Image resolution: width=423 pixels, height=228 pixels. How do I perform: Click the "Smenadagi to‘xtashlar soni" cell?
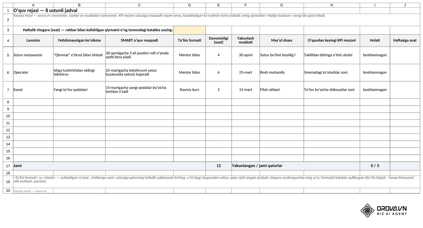tap(332, 73)
